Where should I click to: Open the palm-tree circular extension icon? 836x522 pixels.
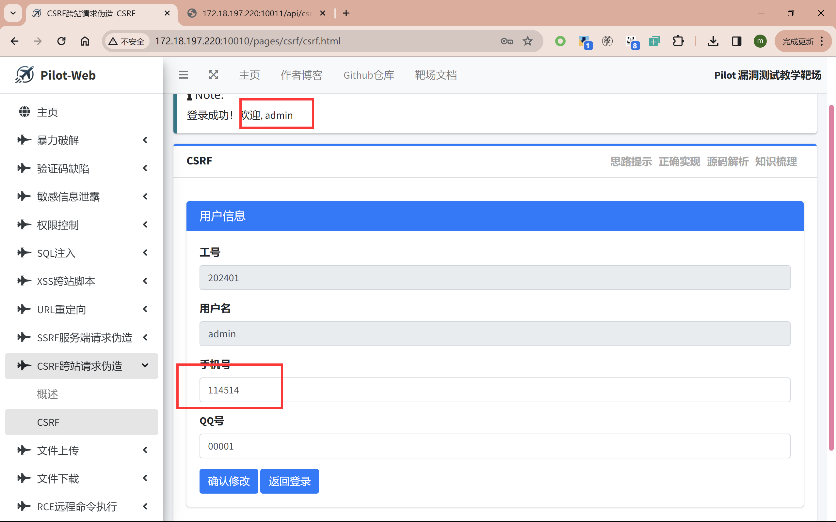(x=607, y=41)
